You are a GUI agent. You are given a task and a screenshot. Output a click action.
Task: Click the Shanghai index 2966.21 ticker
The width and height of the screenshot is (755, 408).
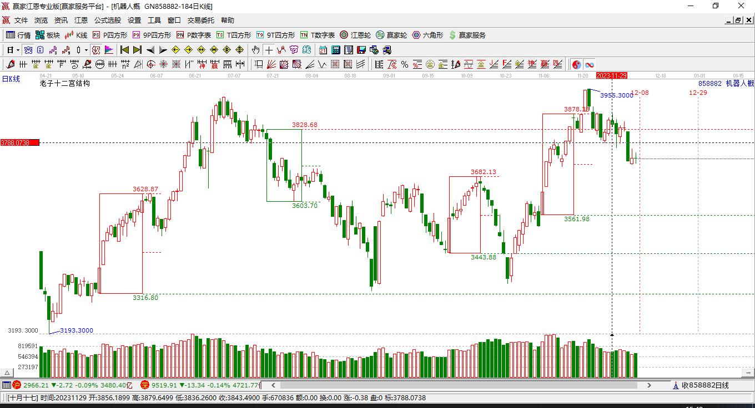pos(73,385)
